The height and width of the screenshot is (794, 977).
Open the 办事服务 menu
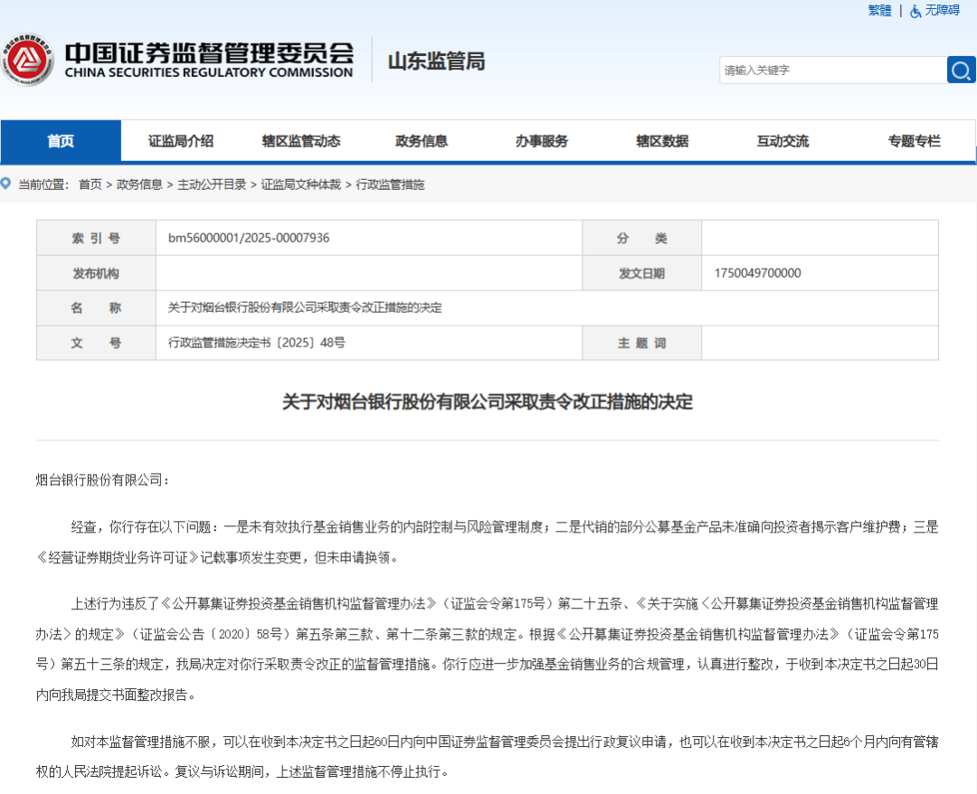coord(542,141)
